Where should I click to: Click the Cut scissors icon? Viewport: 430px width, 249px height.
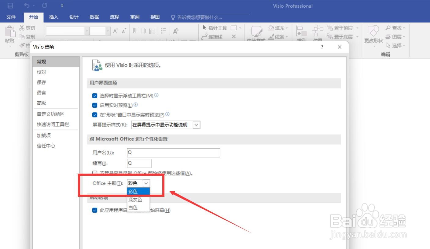(x=22, y=28)
